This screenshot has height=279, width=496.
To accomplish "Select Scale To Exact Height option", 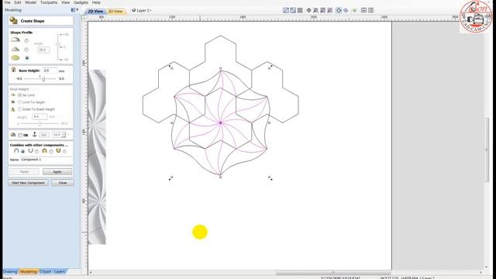I will click(19, 109).
